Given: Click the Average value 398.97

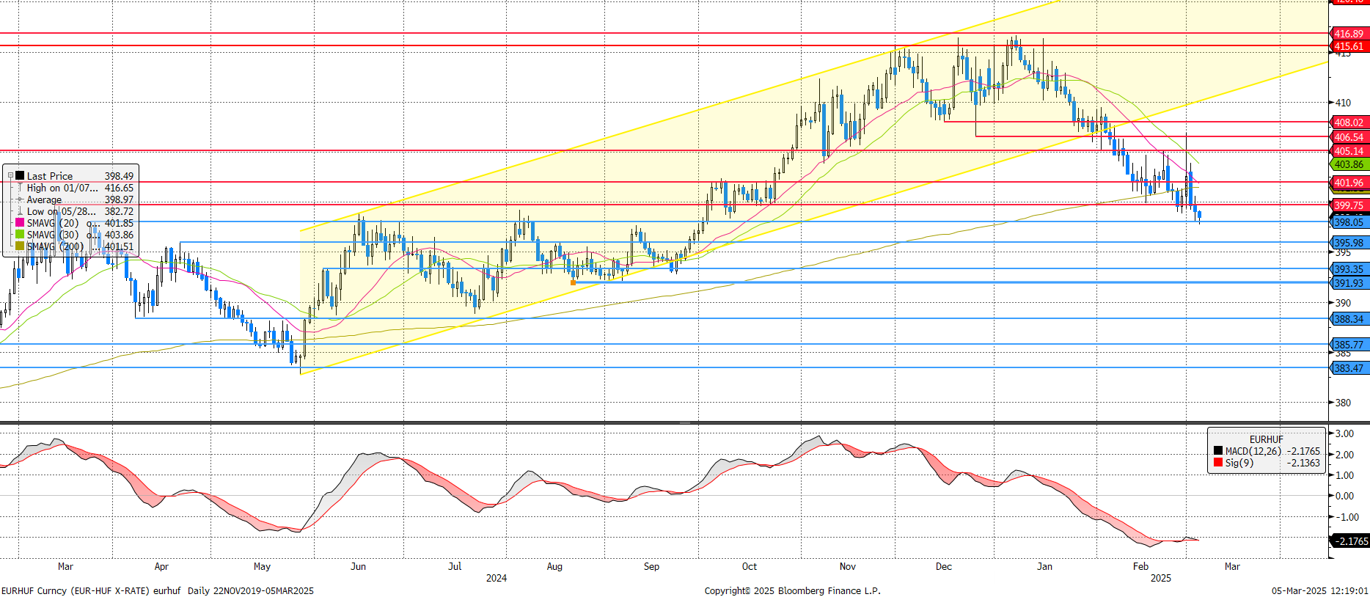Looking at the screenshot, I should (119, 199).
